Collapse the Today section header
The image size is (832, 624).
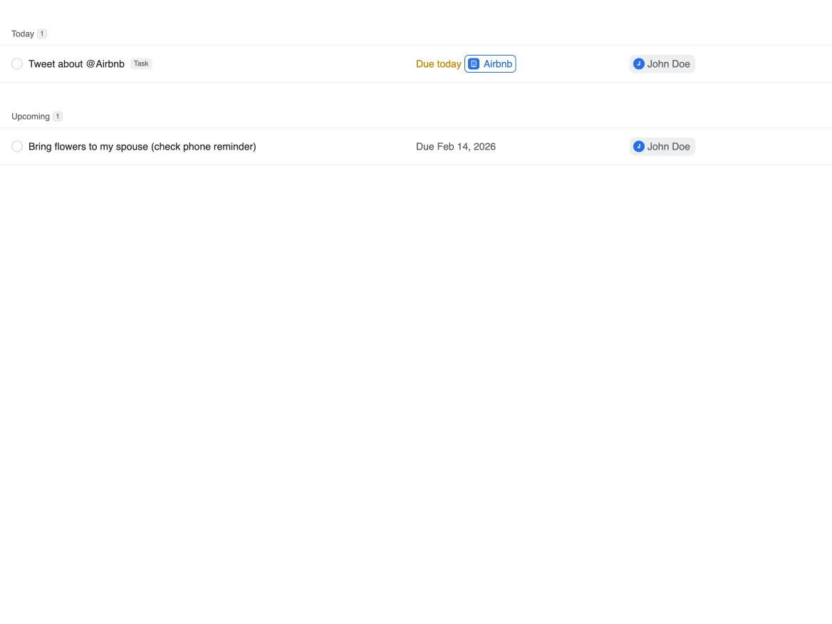23,34
